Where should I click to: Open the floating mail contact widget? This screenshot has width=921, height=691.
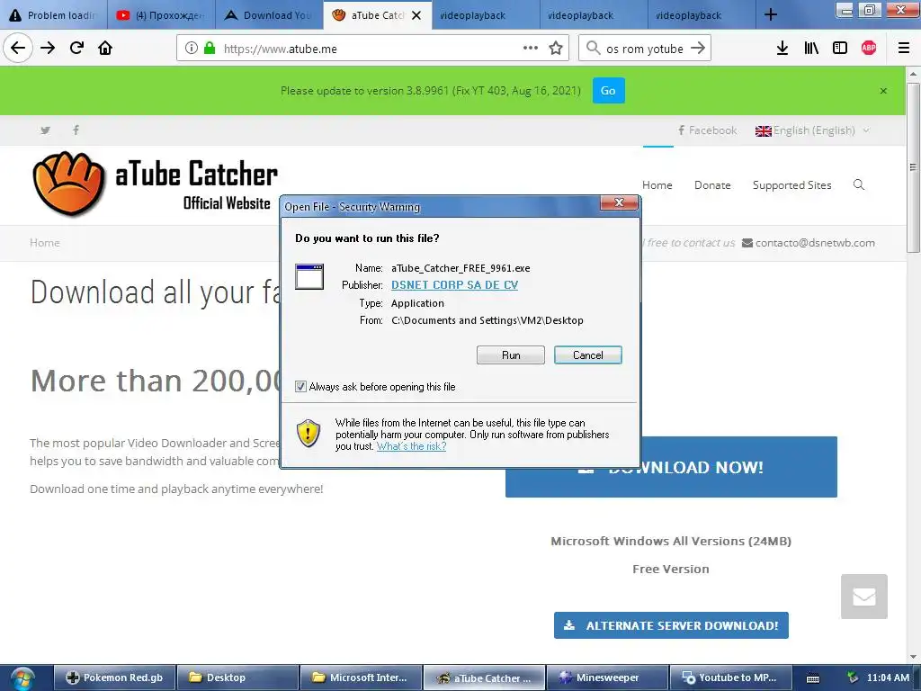[864, 597]
